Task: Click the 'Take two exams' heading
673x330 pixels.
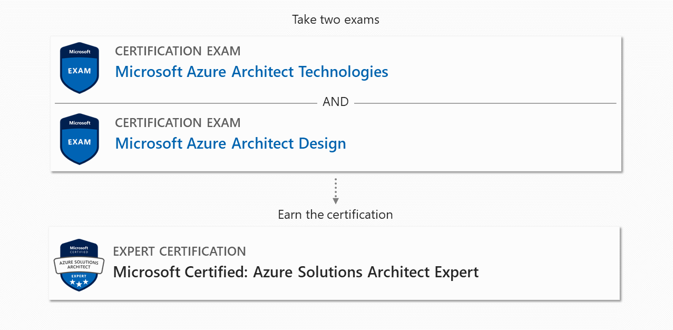Action: (x=336, y=20)
